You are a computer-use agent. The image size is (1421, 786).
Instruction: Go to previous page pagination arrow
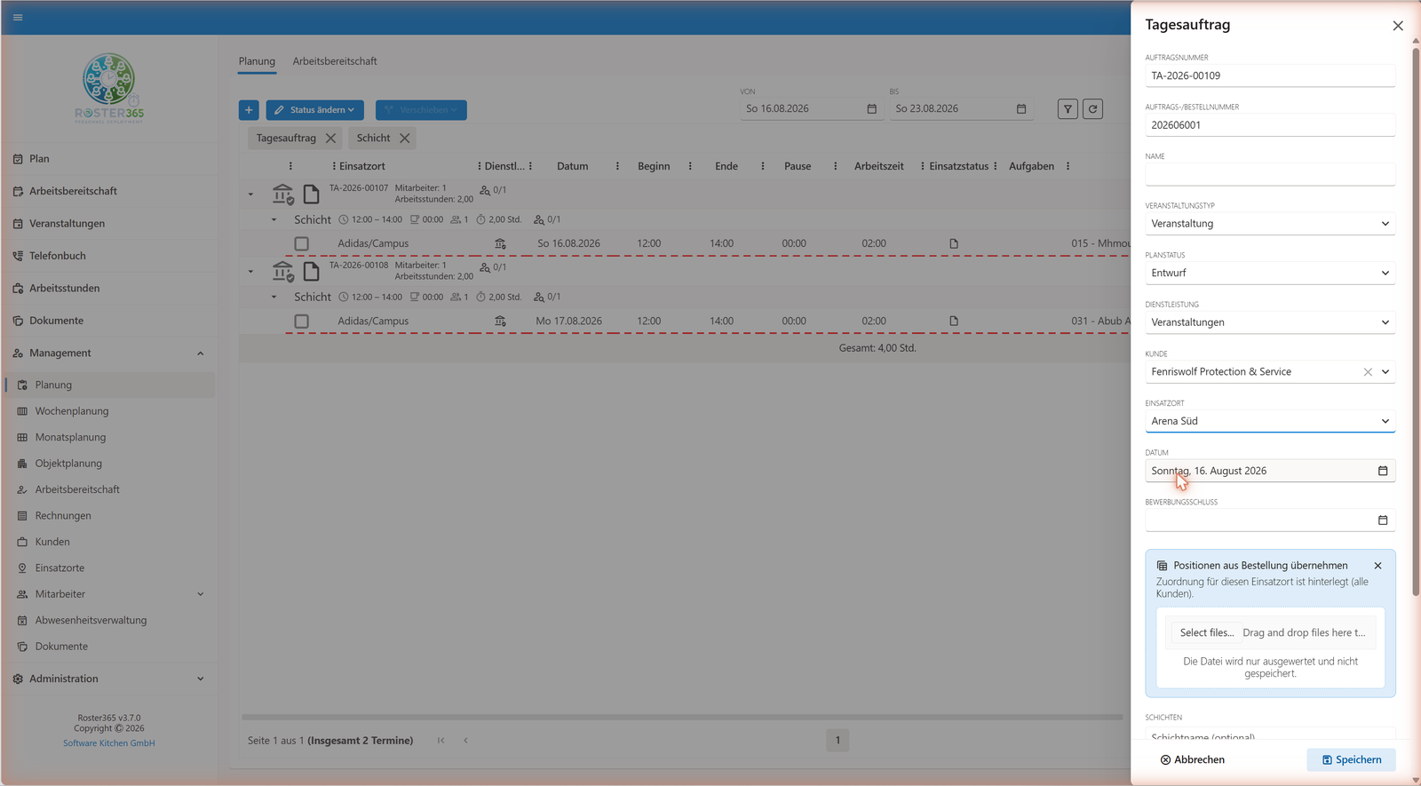[465, 741]
